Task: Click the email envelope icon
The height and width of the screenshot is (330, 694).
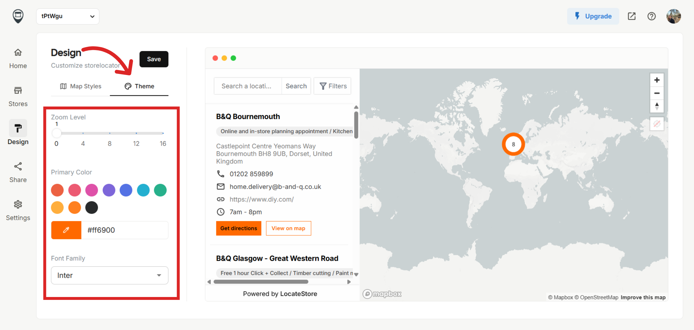Action: (221, 186)
